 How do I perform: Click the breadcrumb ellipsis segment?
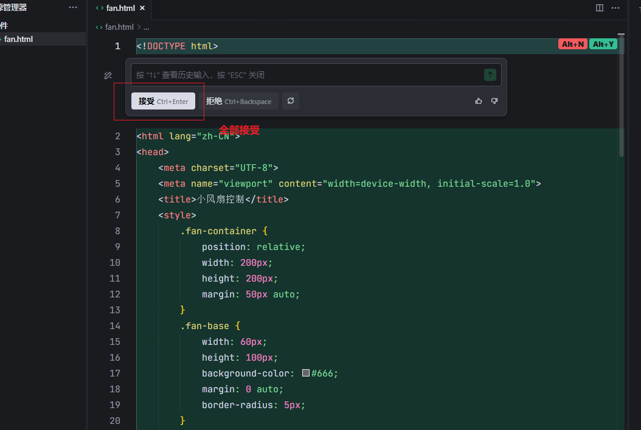pyautogui.click(x=147, y=27)
